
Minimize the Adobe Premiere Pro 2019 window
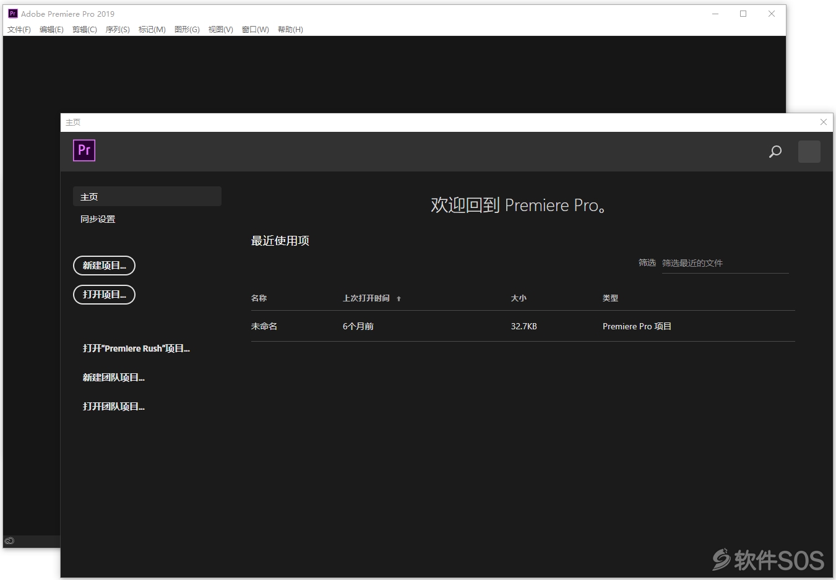click(715, 14)
